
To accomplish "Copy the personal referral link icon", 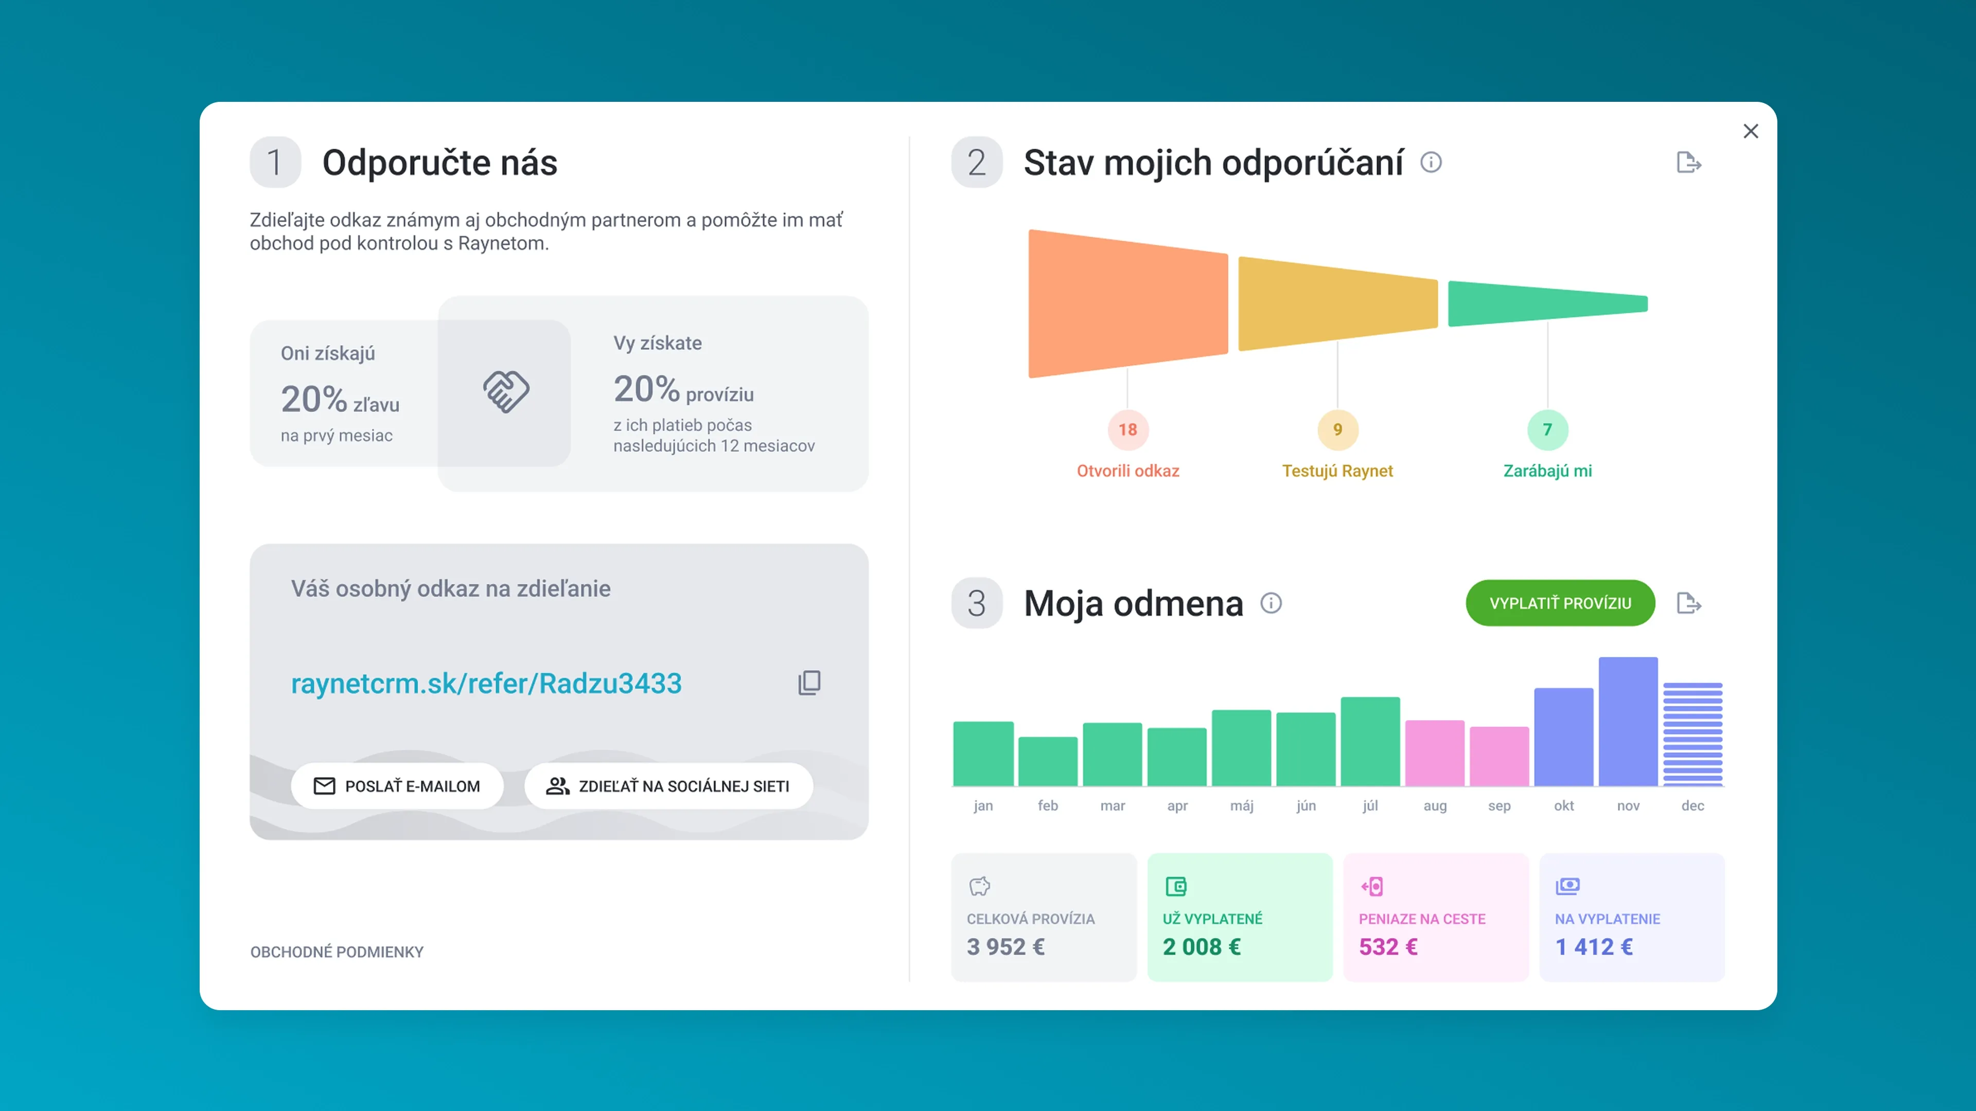I will pyautogui.click(x=809, y=683).
